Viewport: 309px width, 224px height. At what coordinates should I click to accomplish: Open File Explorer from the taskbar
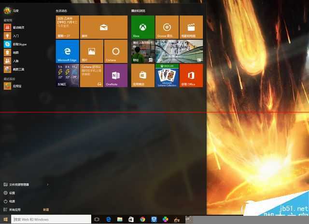pyautogui.click(x=120, y=219)
